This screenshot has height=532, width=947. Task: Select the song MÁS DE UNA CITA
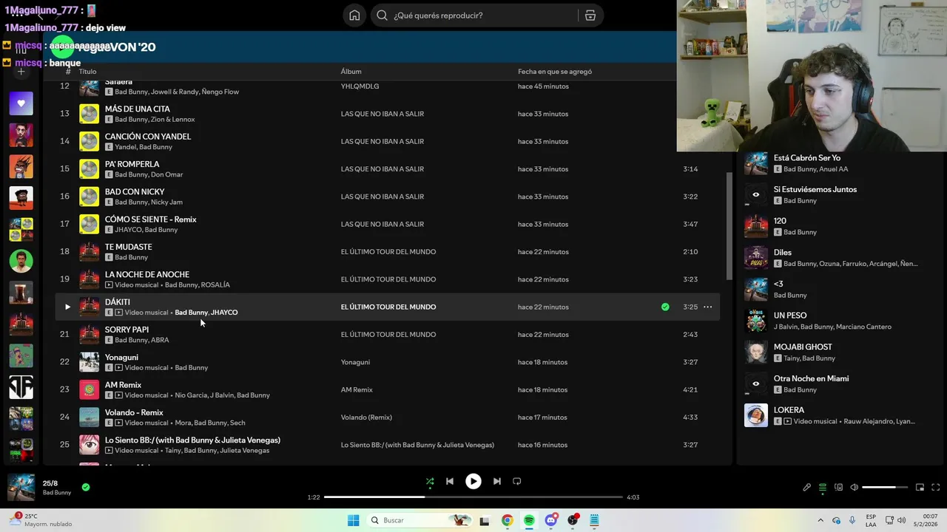[x=137, y=109]
